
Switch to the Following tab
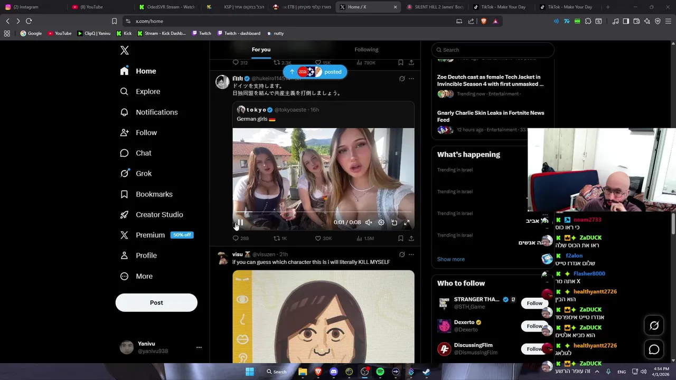coord(367,50)
